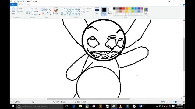
Task: Expand the Brushes dropdown arrow
Action: point(56,15)
